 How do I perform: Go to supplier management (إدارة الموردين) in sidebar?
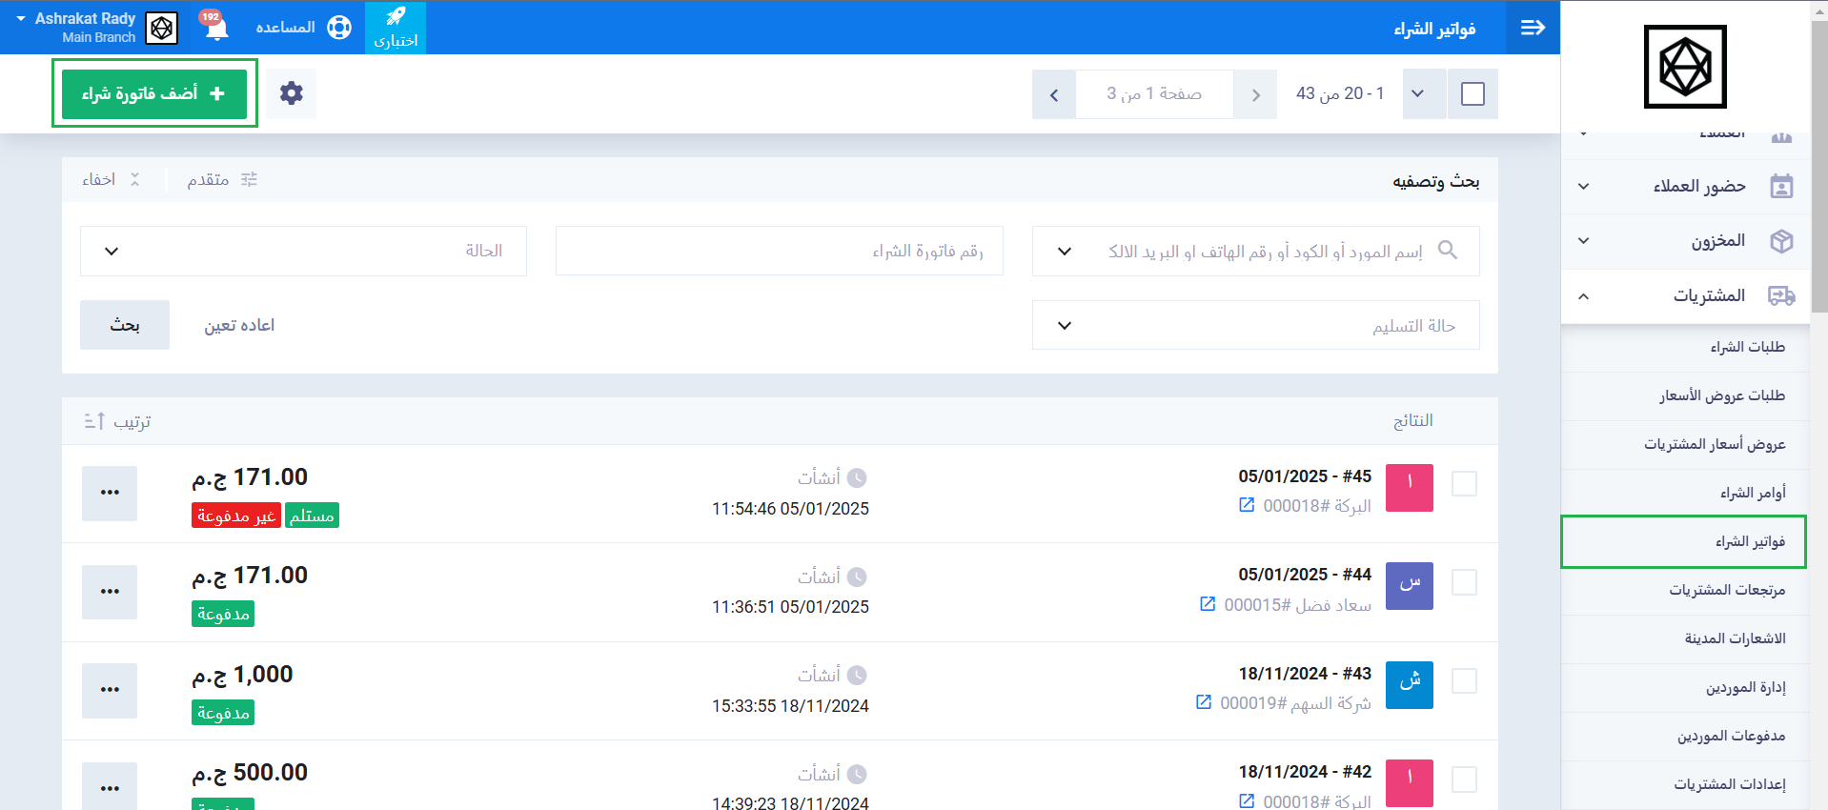(x=1745, y=687)
